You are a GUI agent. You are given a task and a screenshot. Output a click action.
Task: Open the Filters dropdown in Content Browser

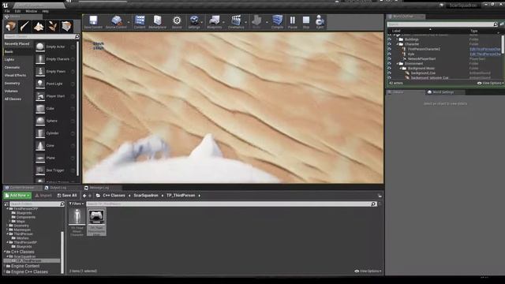tap(76, 204)
